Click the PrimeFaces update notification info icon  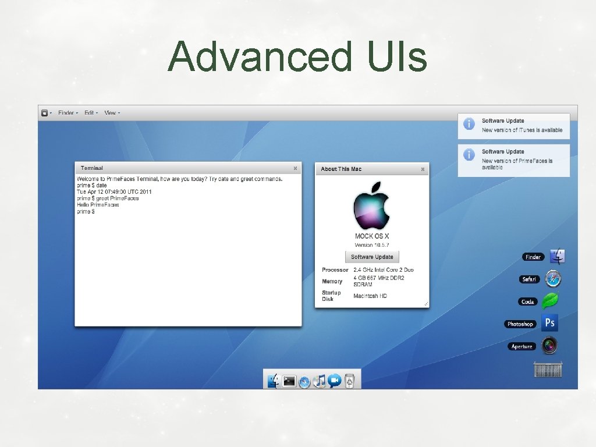pyautogui.click(x=469, y=155)
